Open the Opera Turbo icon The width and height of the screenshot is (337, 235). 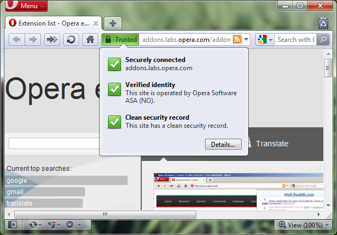click(70, 225)
